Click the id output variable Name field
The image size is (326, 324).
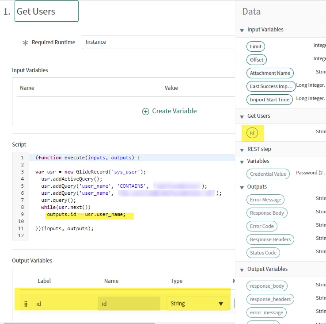coord(129,304)
